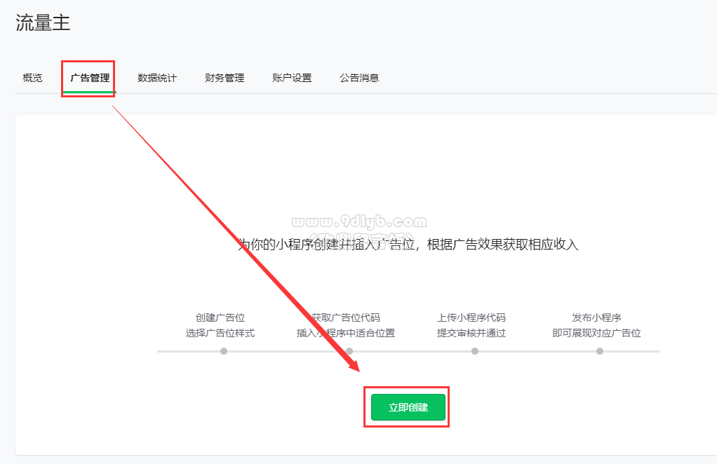Click the 即可展现对应广告位 step description
Image resolution: width=717 pixels, height=464 pixels.
(597, 333)
